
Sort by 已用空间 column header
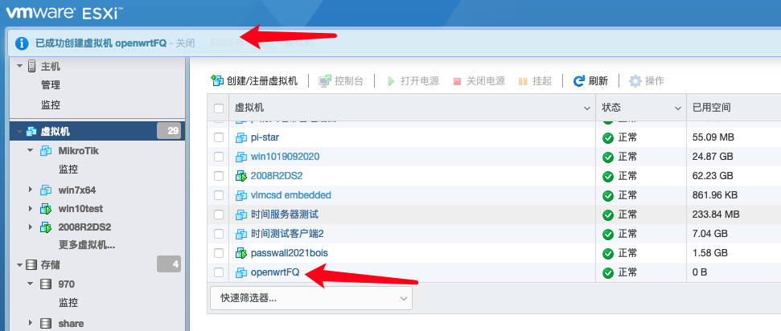pyautogui.click(x=711, y=108)
